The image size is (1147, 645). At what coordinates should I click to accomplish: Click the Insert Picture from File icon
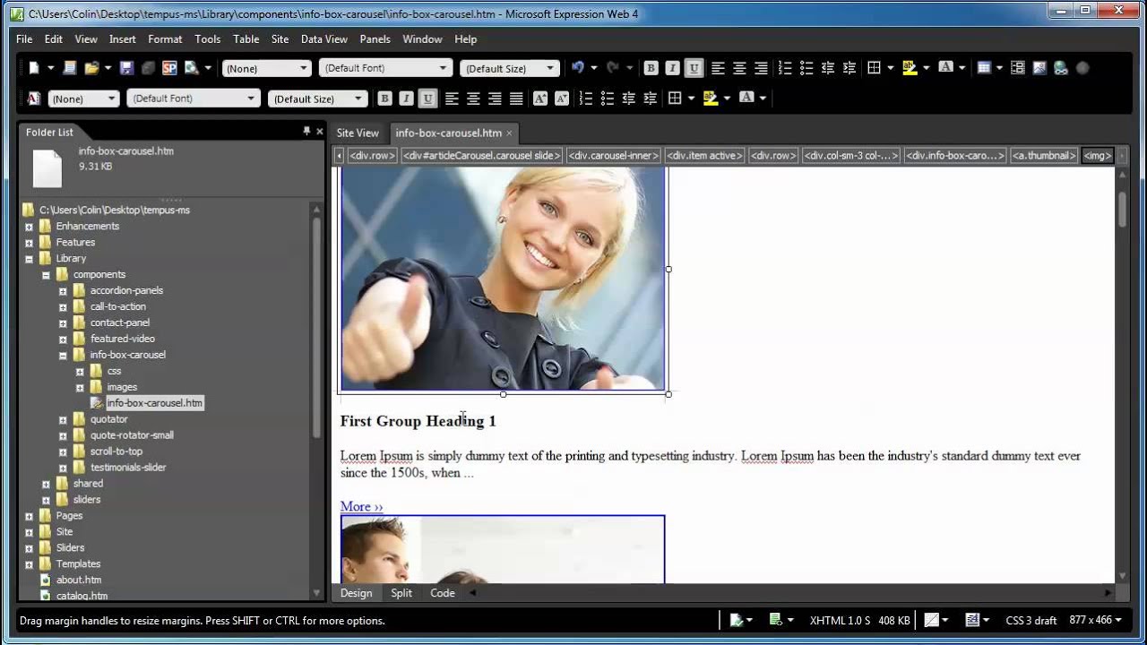pyautogui.click(x=1039, y=68)
